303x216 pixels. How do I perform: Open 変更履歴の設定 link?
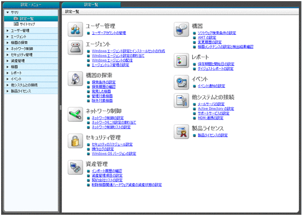click(x=210, y=42)
